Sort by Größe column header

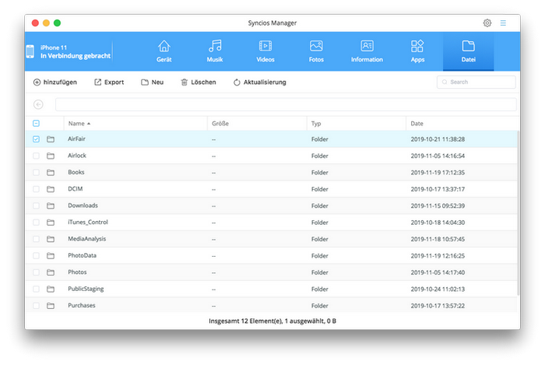pyautogui.click(x=220, y=123)
